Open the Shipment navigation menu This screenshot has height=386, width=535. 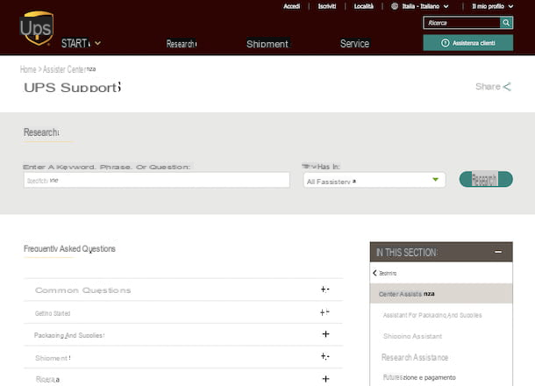pyautogui.click(x=267, y=44)
